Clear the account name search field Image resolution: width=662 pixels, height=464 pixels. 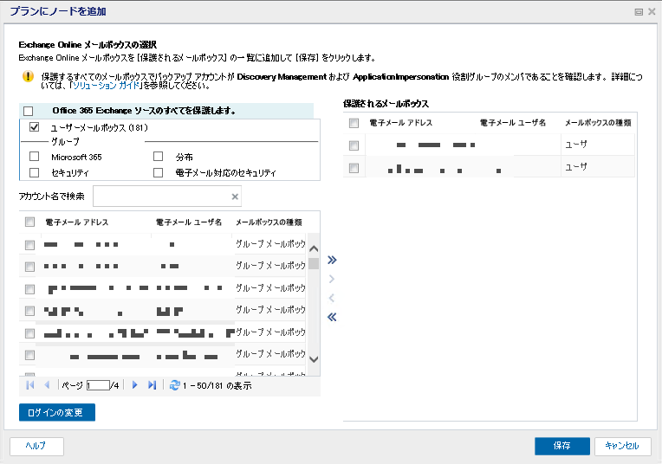pos(235,197)
